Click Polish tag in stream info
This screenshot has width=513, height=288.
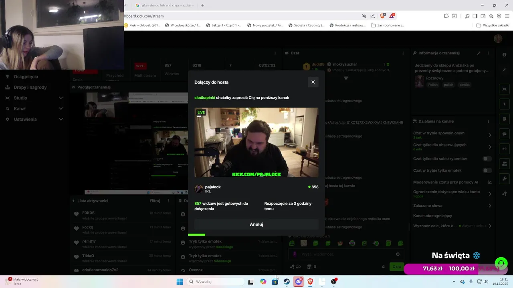coord(433,85)
